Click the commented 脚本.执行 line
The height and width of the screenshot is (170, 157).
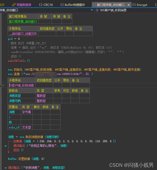coord(27,43)
